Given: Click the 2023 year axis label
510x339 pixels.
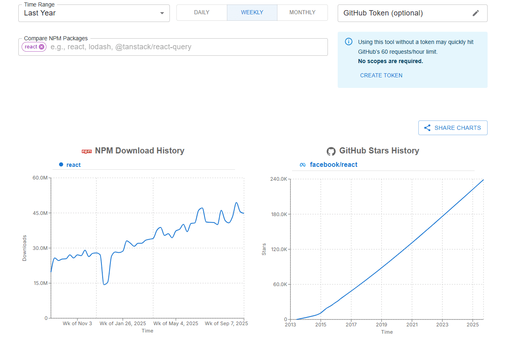Looking at the screenshot, I should click(x=442, y=325).
